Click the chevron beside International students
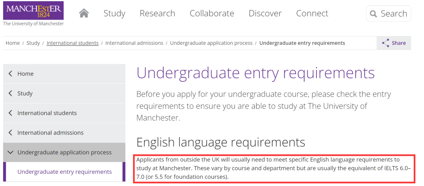424x186 pixels. coord(10,113)
